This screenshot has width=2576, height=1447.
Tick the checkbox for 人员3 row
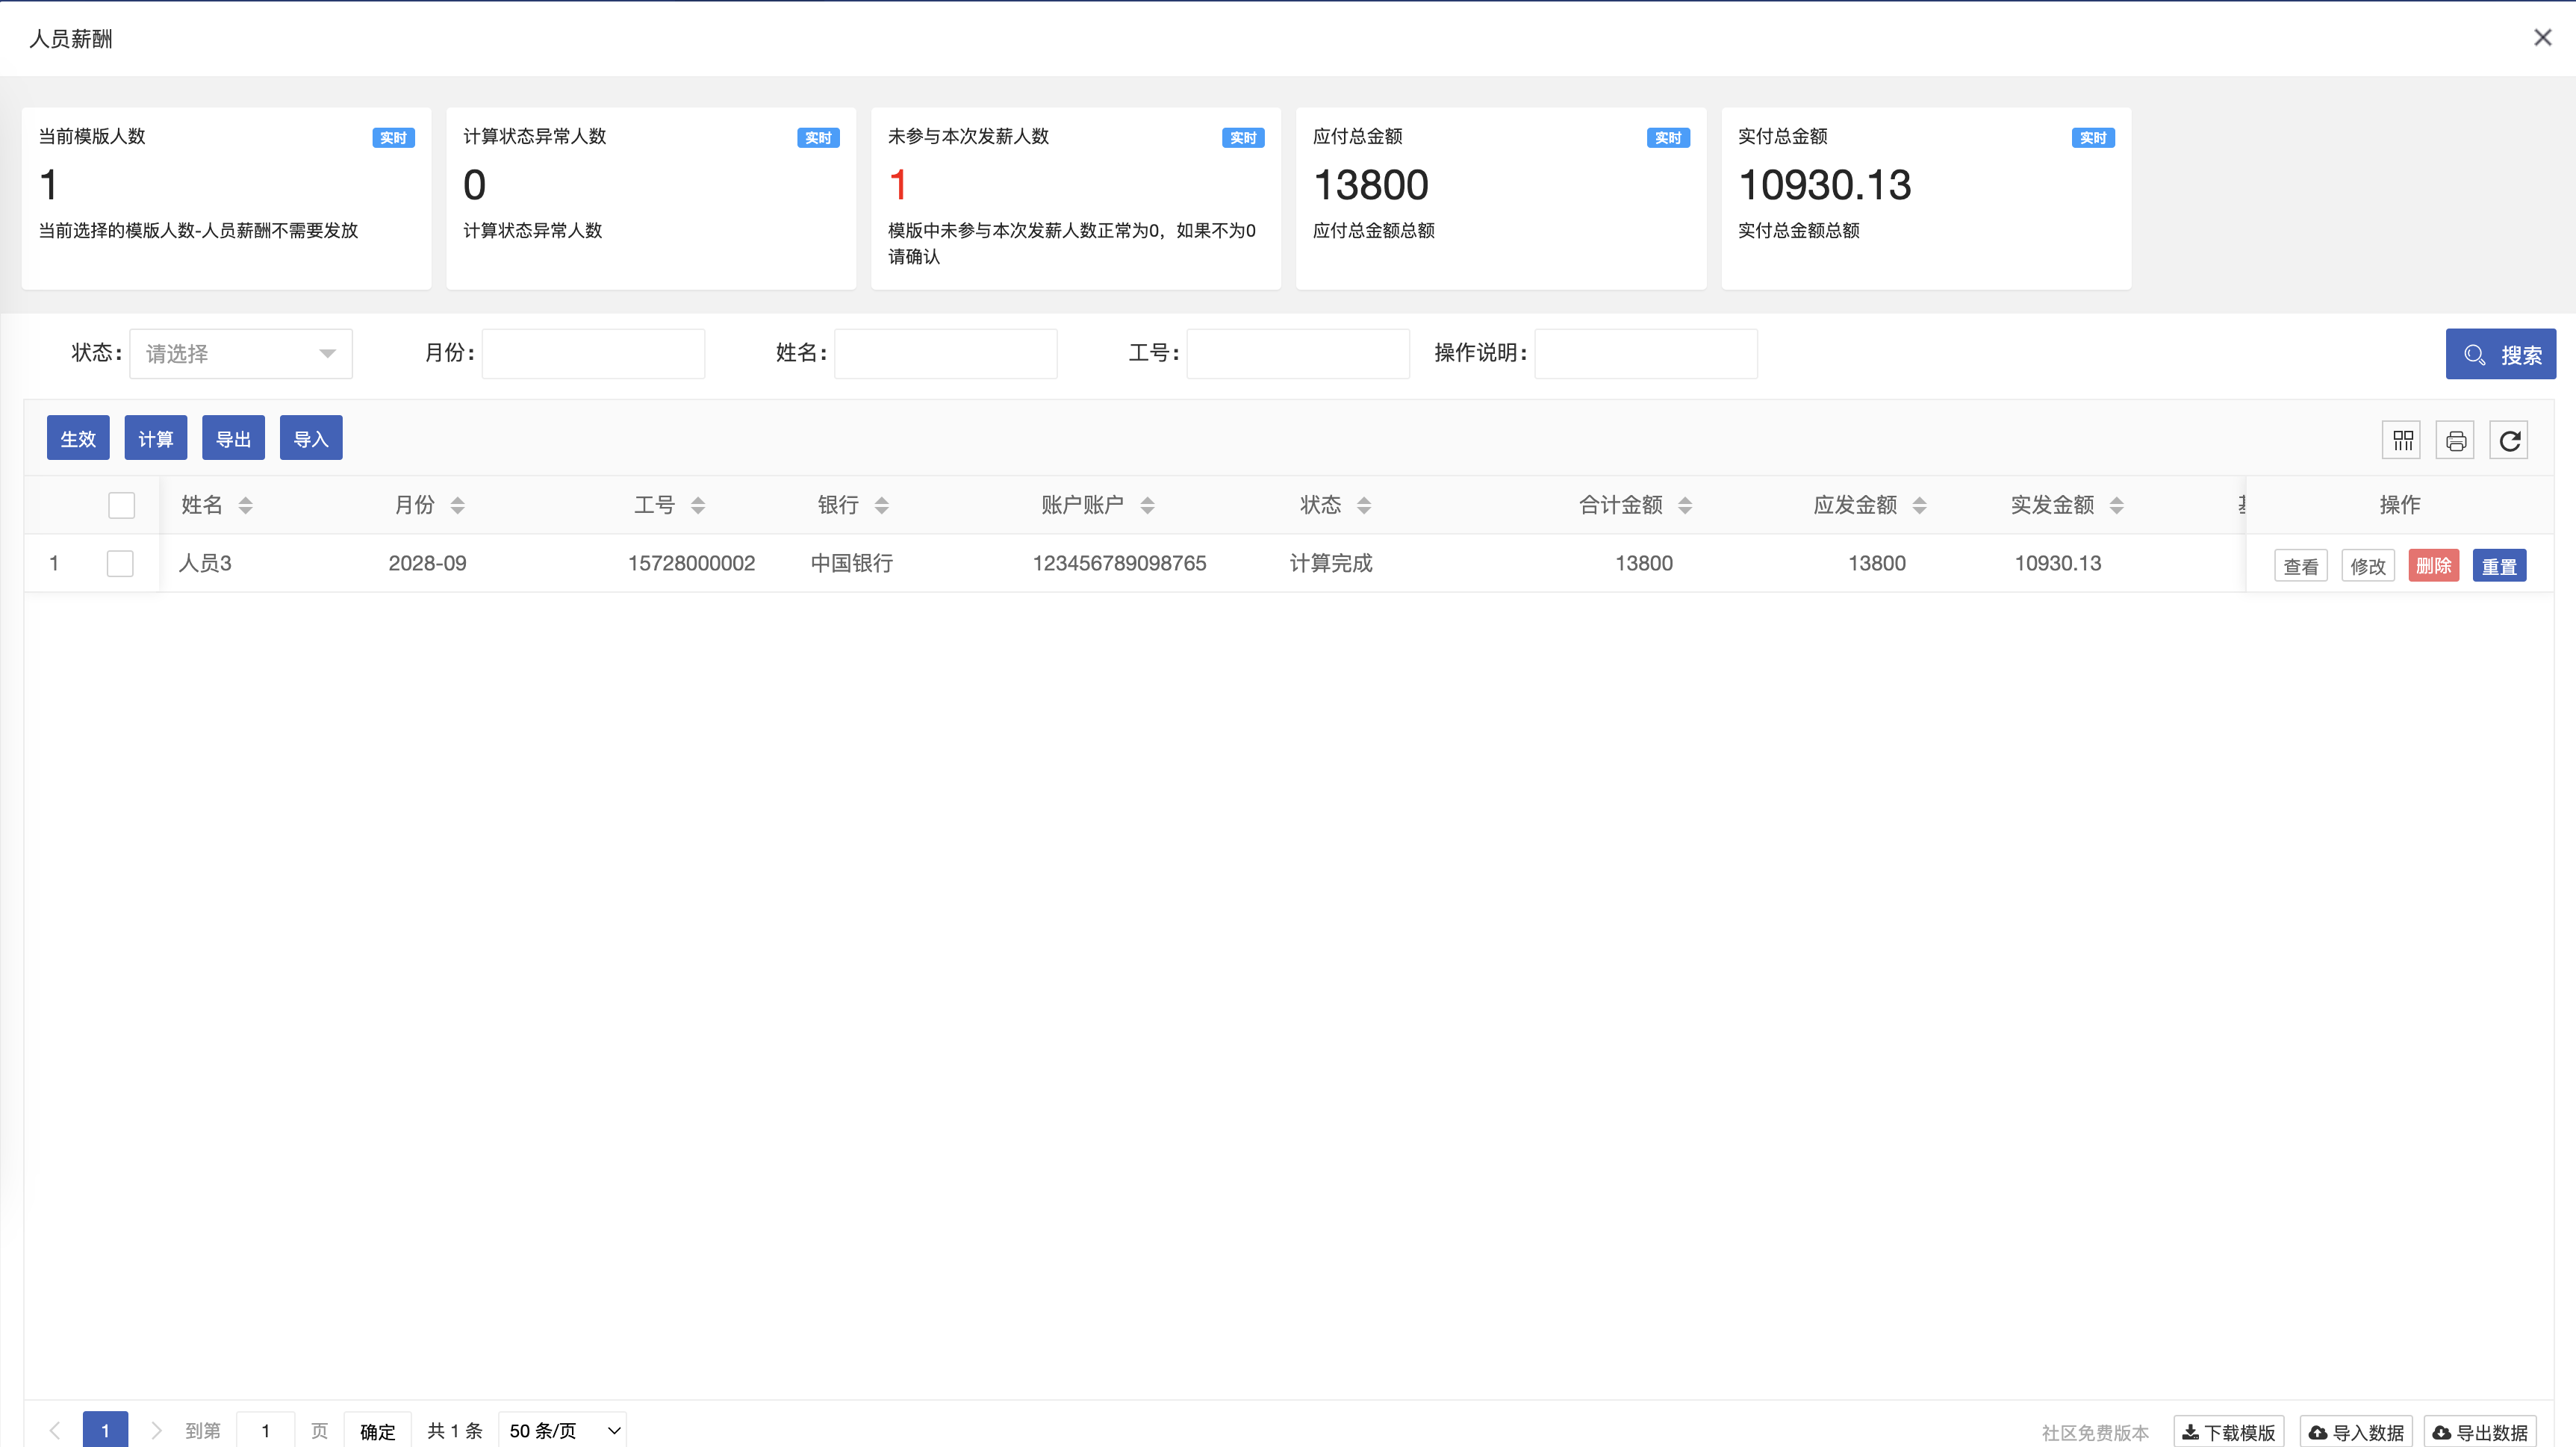point(120,564)
